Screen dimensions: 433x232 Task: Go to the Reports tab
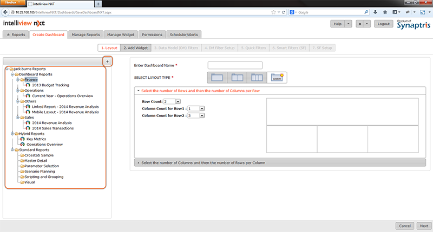pos(16,35)
